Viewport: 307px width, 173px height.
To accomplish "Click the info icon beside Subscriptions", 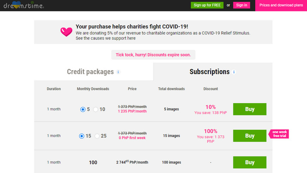I will click(234, 72).
